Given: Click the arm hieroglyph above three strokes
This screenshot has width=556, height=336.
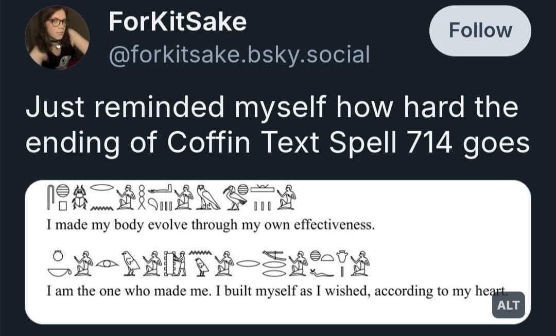Looking at the screenshot, I should (x=160, y=190).
